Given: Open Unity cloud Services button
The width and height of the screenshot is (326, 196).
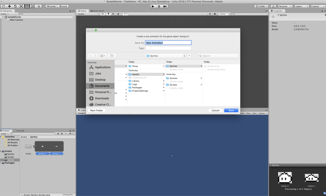Looking at the screenshot, I should (273, 6).
